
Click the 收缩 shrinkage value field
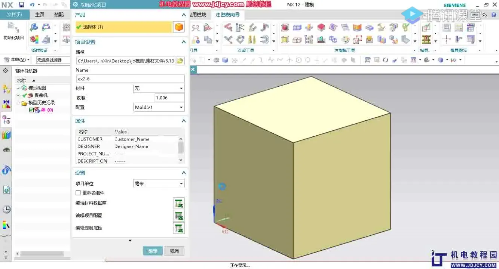point(169,98)
